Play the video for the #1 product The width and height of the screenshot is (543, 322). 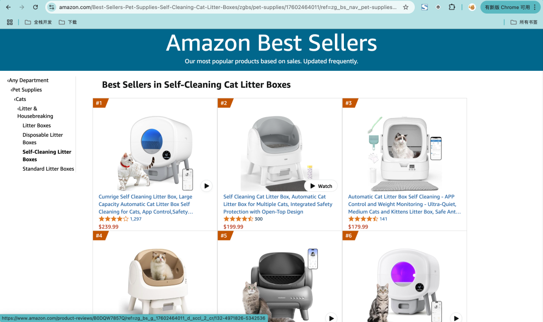pyautogui.click(x=206, y=186)
